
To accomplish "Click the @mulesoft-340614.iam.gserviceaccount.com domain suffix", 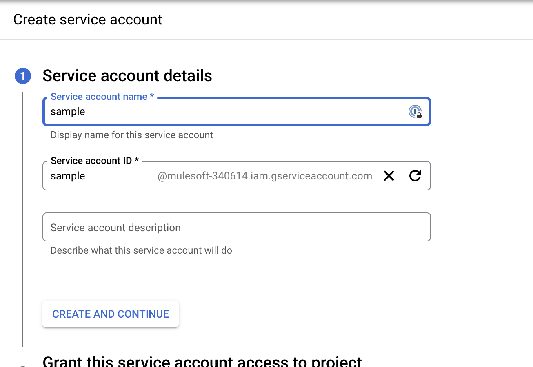I will 265,176.
